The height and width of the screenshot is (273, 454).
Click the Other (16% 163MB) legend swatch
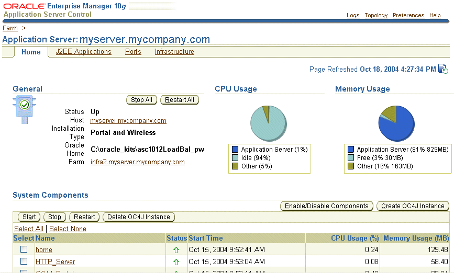[351, 166]
